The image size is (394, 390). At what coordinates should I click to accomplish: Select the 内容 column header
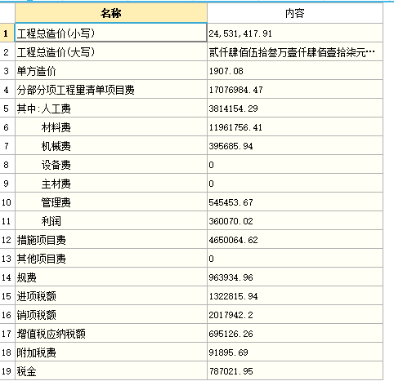pos(295,13)
